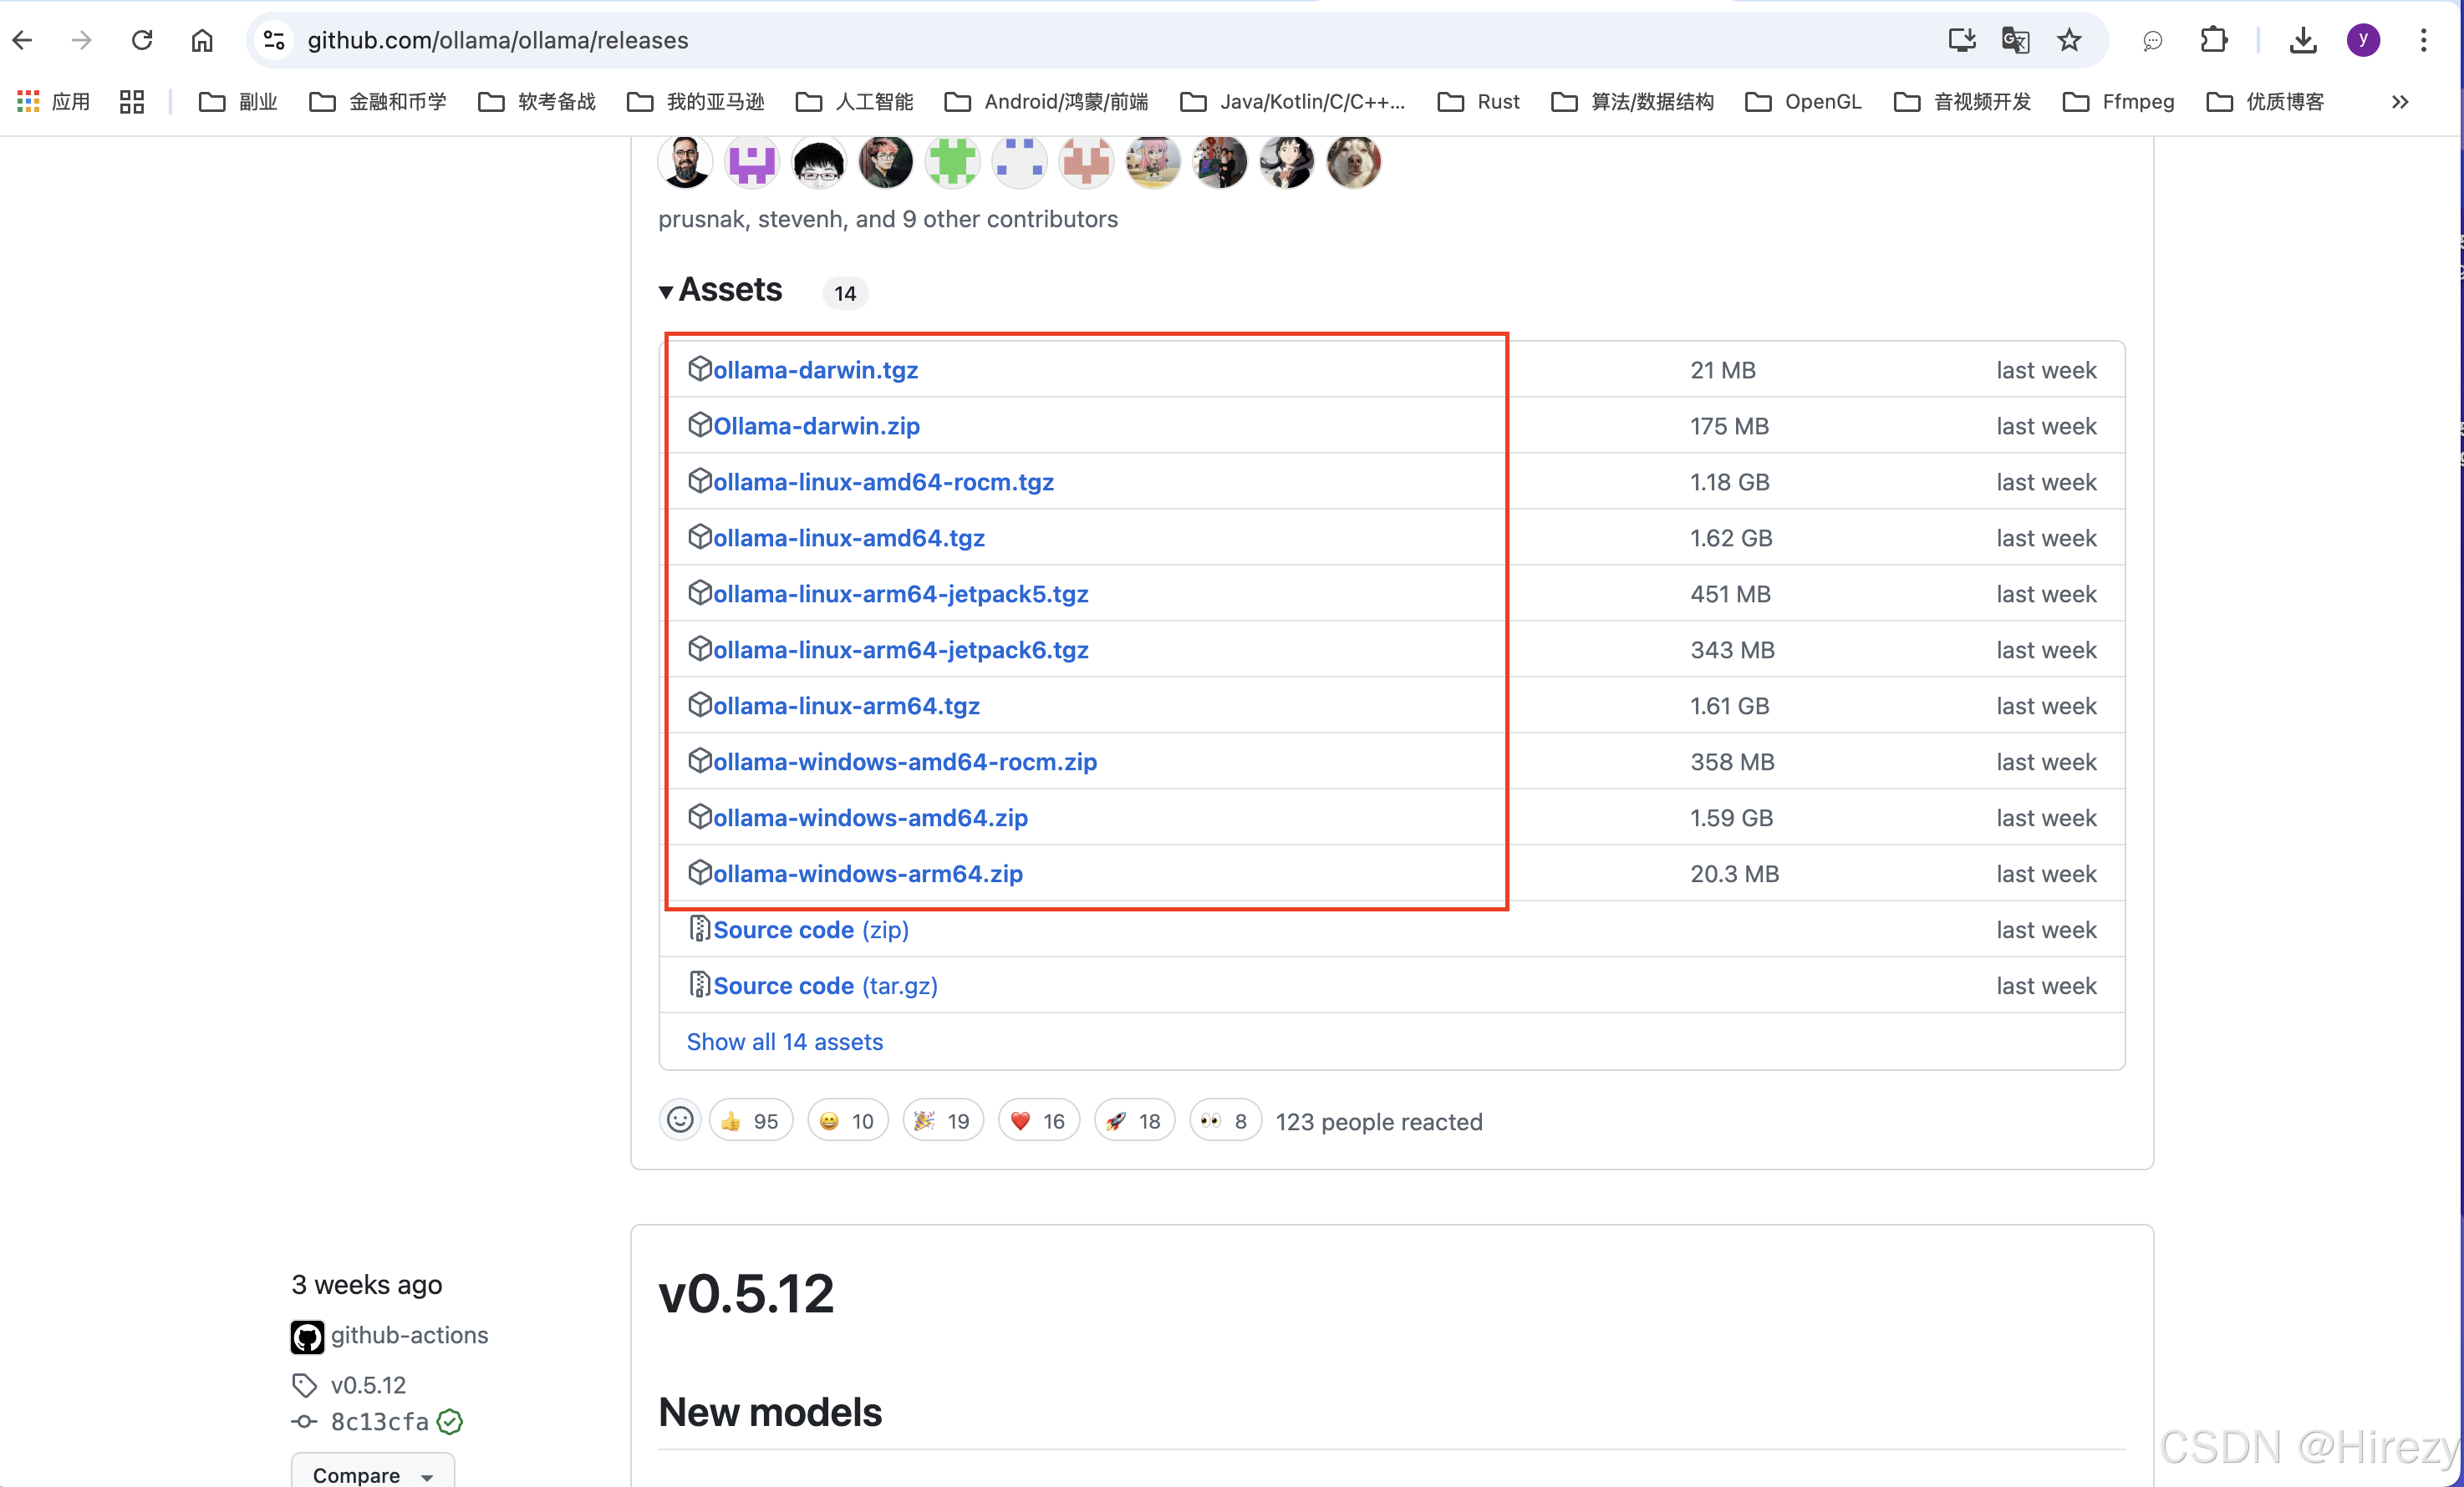The height and width of the screenshot is (1487, 2464).
Task: Open the Chrome three-dot menu
Action: click(x=2423, y=40)
